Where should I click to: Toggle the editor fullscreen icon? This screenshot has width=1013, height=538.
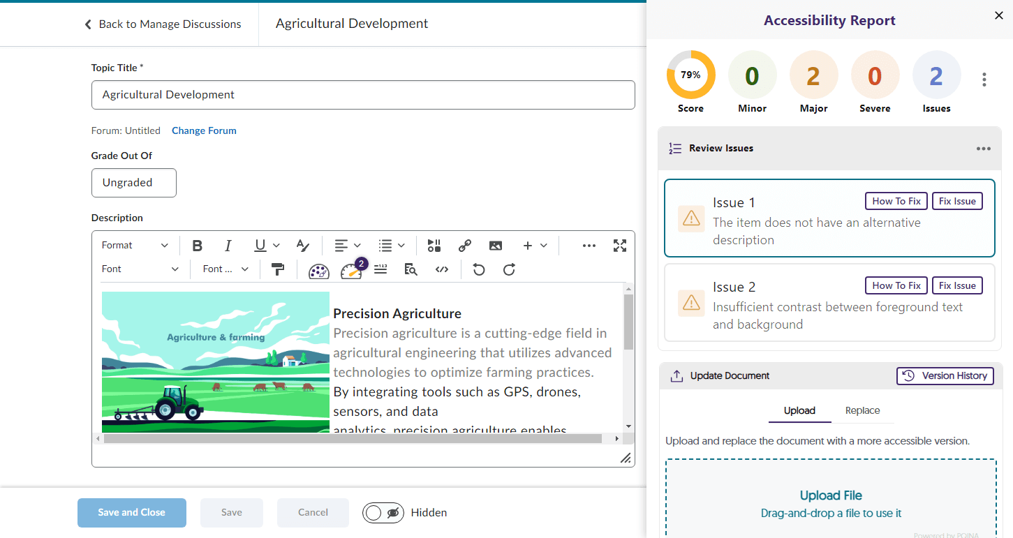pyautogui.click(x=620, y=245)
